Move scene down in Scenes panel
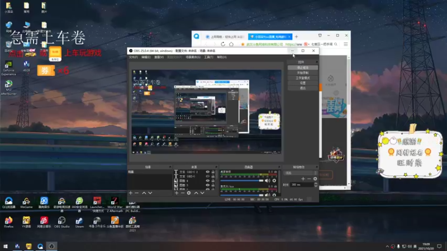Screen dimensions: 447x251 (150, 193)
